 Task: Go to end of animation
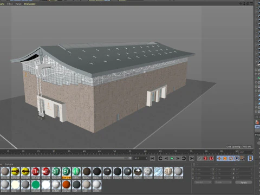(x=192, y=158)
